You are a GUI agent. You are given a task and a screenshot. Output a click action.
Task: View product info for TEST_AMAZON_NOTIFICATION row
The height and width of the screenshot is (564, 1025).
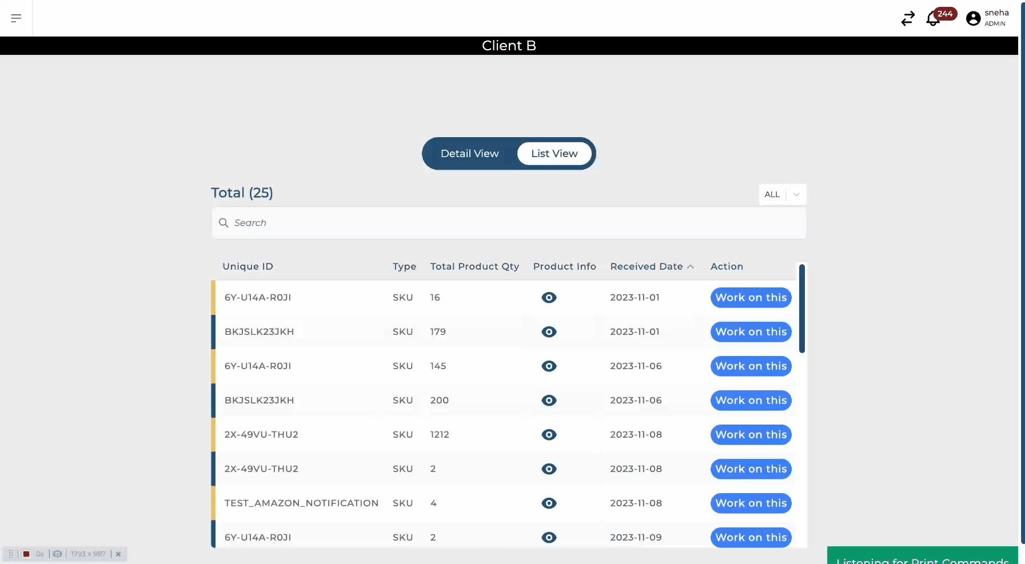point(549,503)
